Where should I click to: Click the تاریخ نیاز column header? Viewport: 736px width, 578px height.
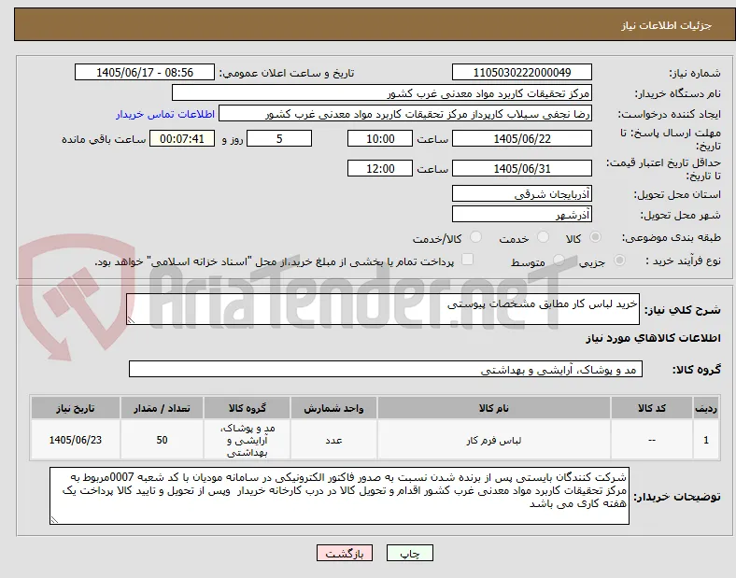point(76,408)
